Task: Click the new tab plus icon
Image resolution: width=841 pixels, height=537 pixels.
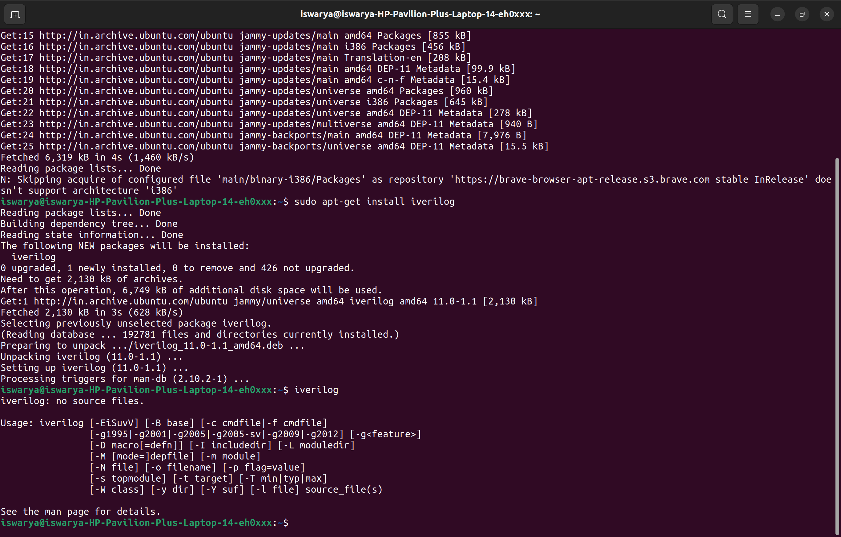Action: pos(14,14)
